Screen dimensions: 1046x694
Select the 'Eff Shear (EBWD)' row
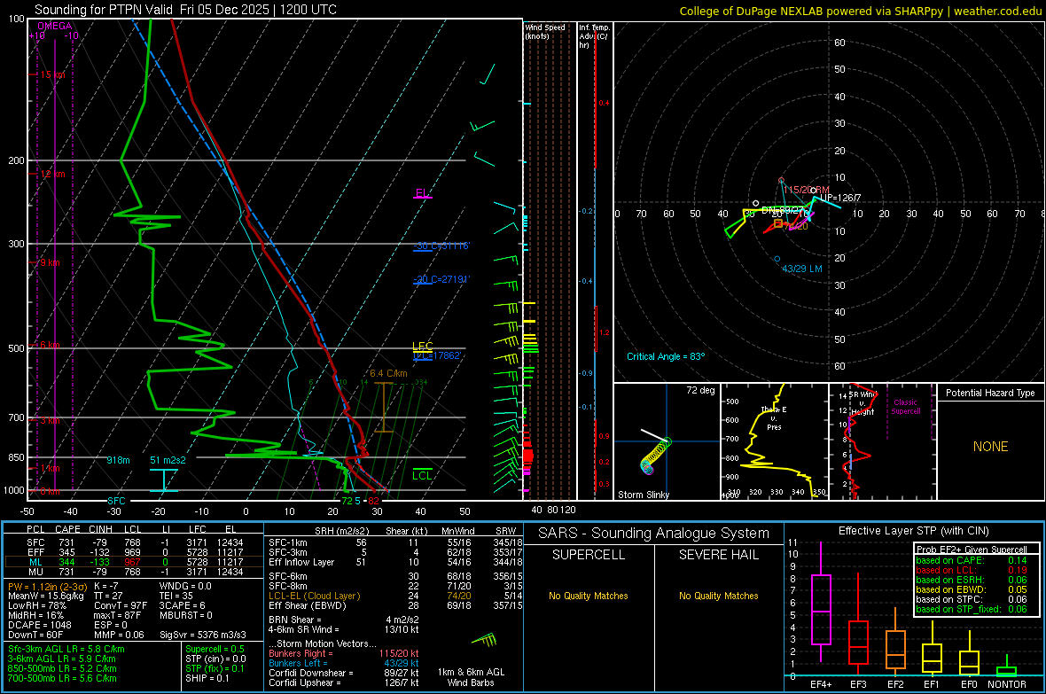[395, 606]
